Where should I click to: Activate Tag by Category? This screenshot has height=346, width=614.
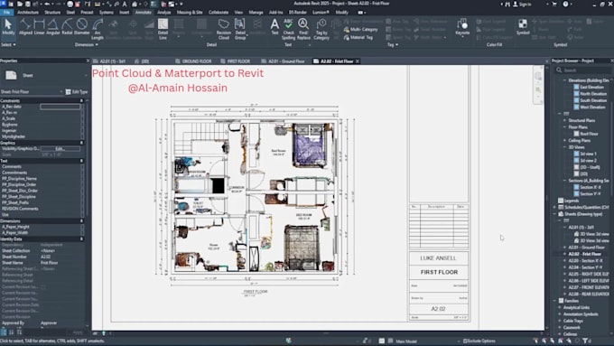[x=321, y=29]
